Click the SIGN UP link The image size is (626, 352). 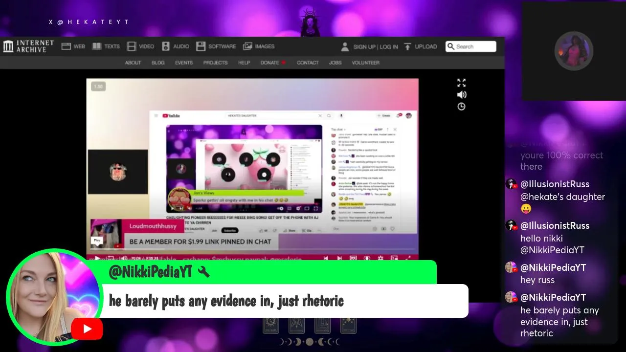tap(364, 47)
